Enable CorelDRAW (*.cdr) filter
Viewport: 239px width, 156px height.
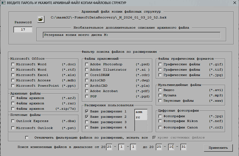pyautogui.click(x=86, y=75)
